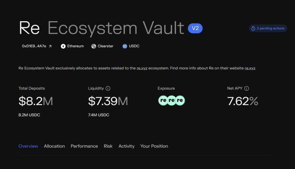The height and width of the screenshot is (169, 295).
Task: Open the re.xyz website link at description end
Action: click(250, 68)
